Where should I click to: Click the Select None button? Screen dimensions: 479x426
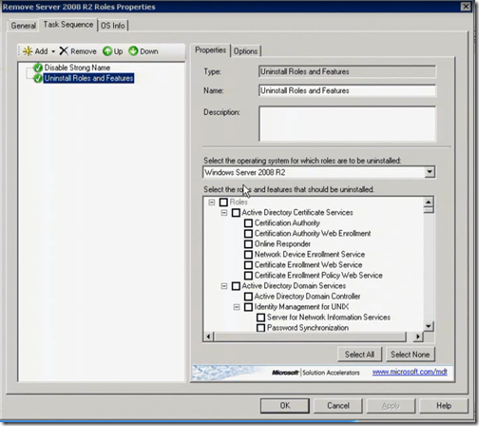pyautogui.click(x=411, y=355)
